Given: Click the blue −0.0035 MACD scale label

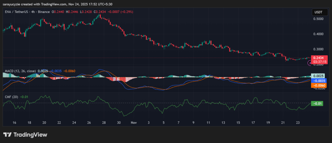Looking at the screenshot, I should (319, 81).
